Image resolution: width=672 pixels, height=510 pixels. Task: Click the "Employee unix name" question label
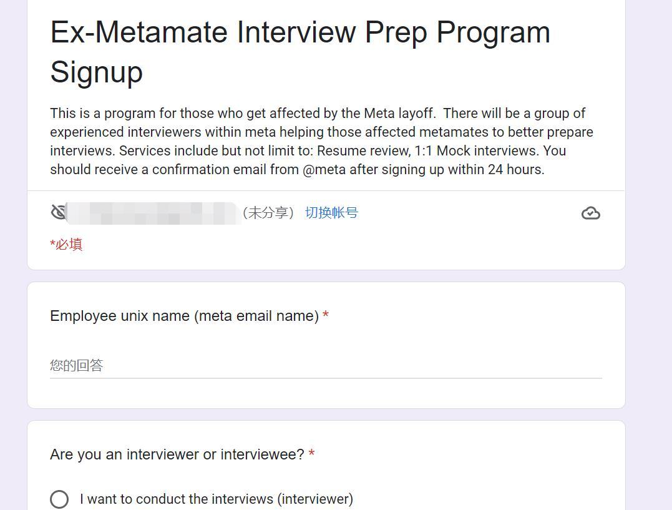184,316
